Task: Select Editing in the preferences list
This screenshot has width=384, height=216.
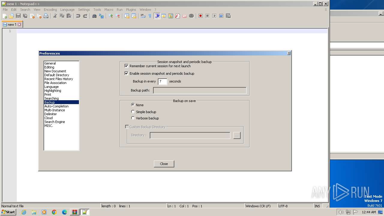Action: click(x=61, y=67)
